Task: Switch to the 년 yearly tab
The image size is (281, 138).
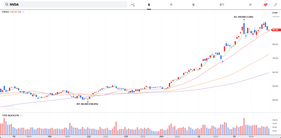Action: tap(250, 5)
